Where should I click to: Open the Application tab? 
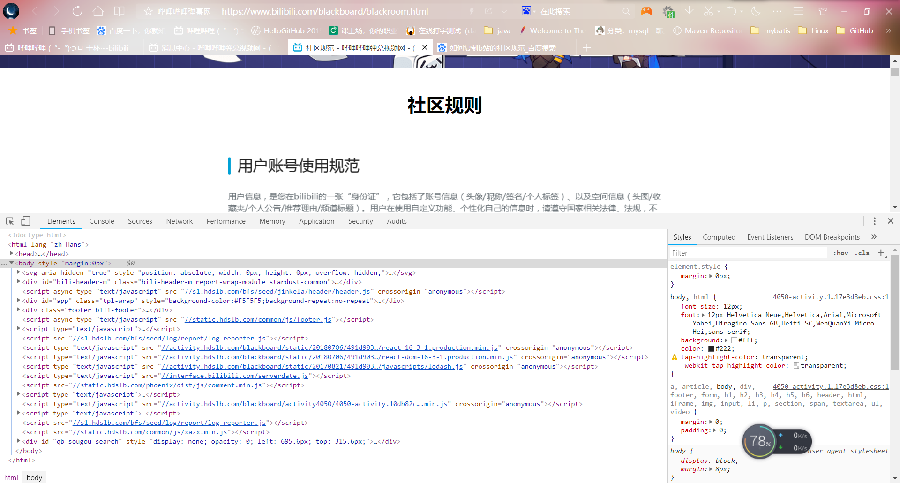[317, 221]
